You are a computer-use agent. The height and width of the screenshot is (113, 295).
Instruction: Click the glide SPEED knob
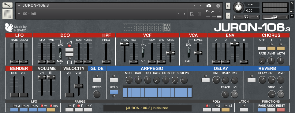coord(97,94)
